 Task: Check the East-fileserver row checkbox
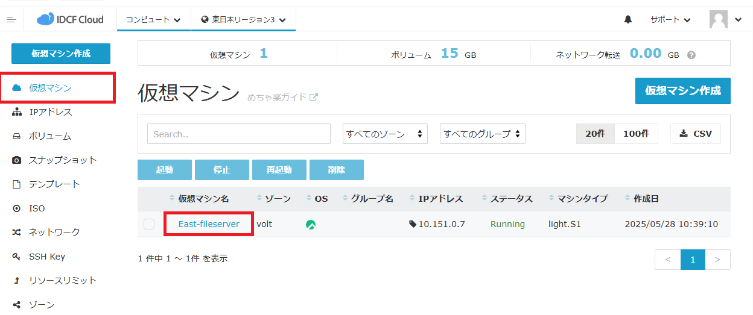(x=149, y=225)
